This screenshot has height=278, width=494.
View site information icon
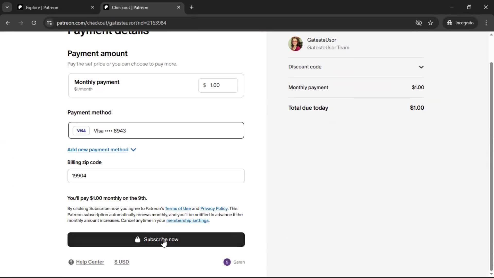(49, 23)
